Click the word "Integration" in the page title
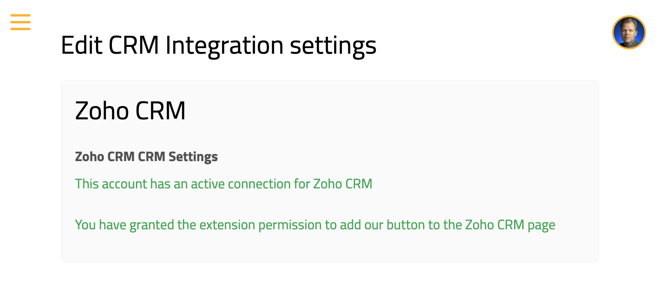The image size is (659, 283). pos(224,45)
